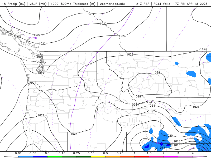Click the 1016 isobar label

click(177, 145)
